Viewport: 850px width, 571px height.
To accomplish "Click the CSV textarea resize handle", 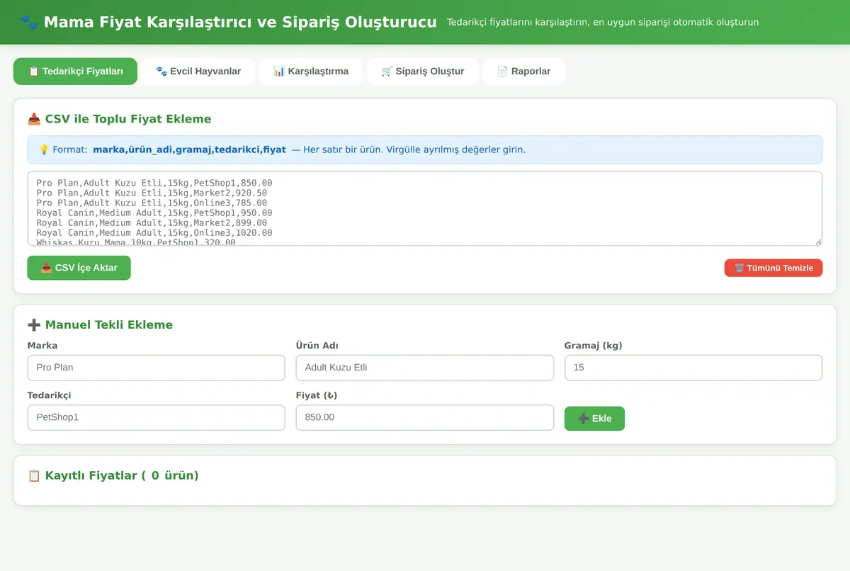I will pyautogui.click(x=818, y=242).
